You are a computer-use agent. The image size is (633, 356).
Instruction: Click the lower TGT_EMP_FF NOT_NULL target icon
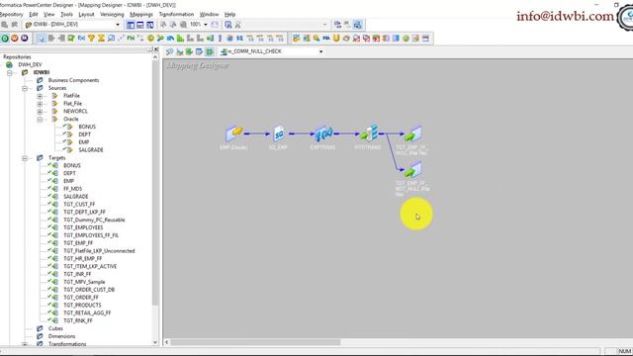412,169
